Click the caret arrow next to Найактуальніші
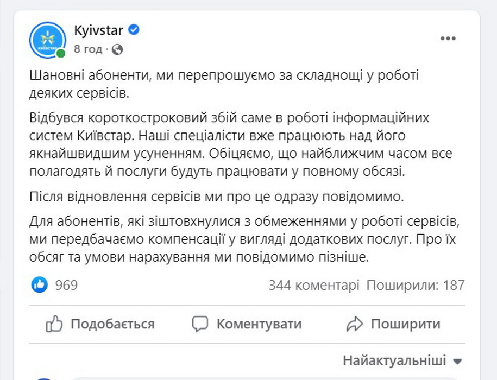Viewport: 497px width, 380px height. point(457,361)
